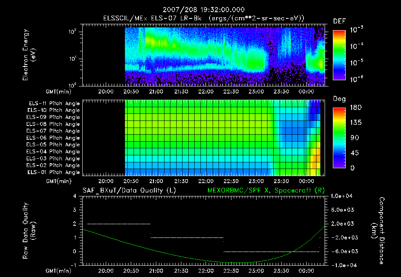Click the '180' degree scale value
This screenshot has height=277, width=401.
[356, 108]
